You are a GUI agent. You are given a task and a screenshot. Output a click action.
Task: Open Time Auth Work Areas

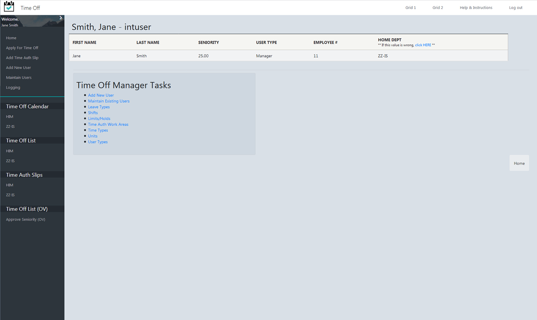tap(108, 124)
